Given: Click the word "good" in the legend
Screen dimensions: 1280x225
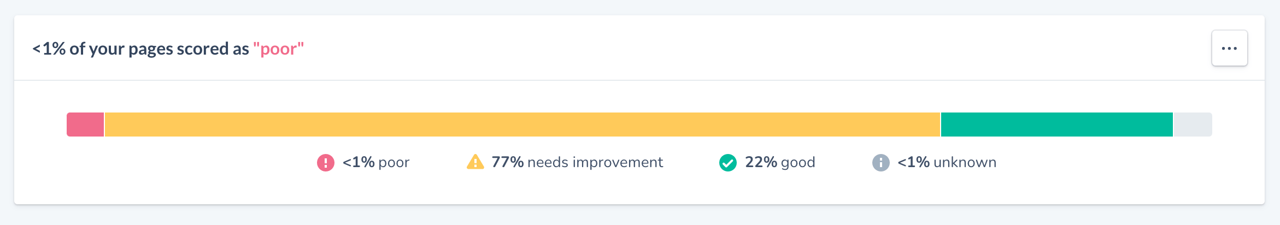Looking at the screenshot, I should pyautogui.click(x=798, y=163).
